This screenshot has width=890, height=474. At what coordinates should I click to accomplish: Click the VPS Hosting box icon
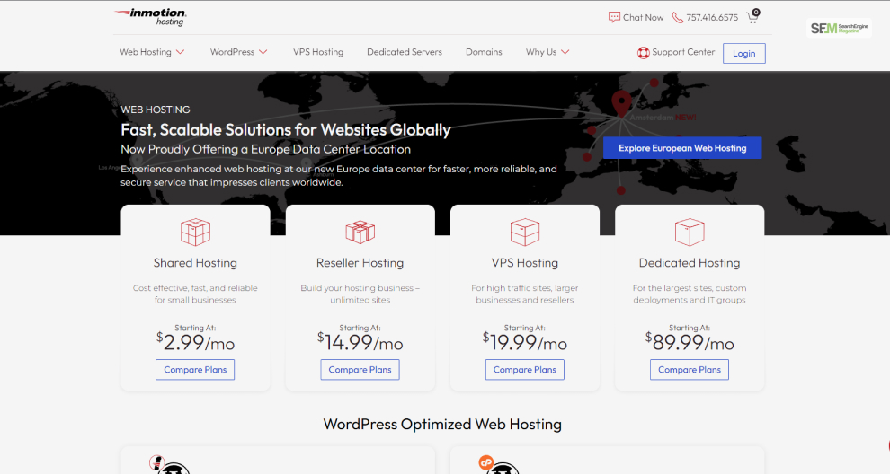(x=524, y=232)
